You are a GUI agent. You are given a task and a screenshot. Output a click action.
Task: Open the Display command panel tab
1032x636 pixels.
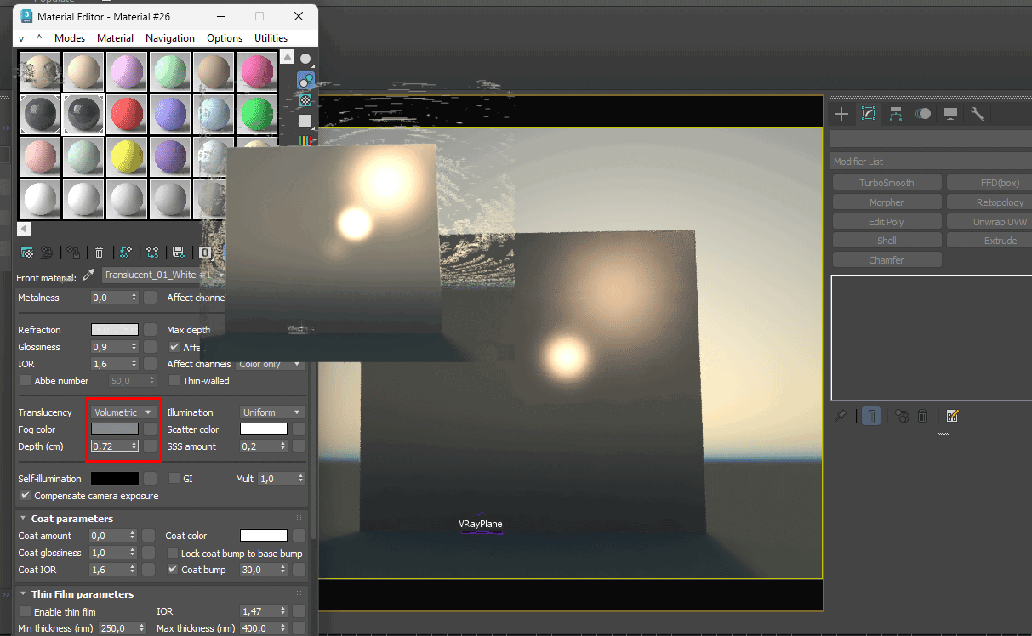point(950,114)
